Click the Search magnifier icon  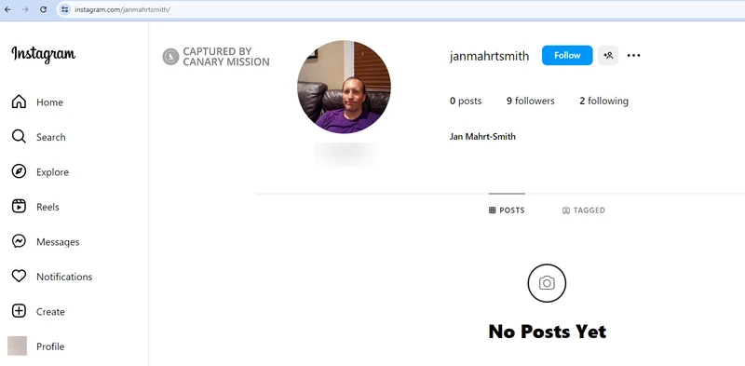(19, 137)
